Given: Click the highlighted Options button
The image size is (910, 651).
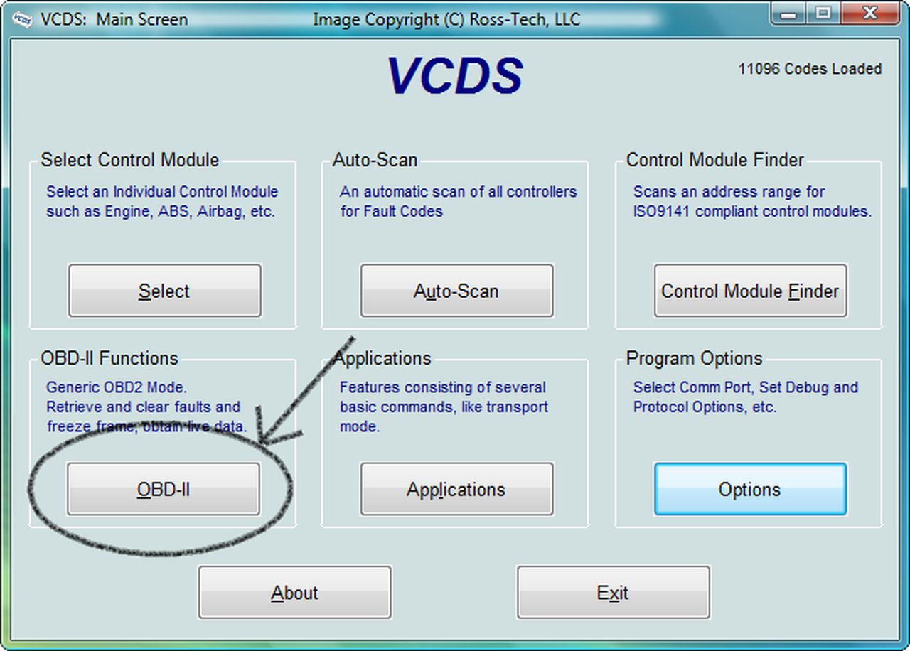Looking at the screenshot, I should tap(750, 489).
